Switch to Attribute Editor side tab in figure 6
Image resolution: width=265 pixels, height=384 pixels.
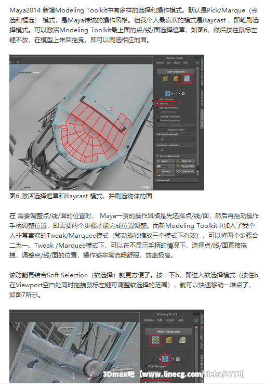(x=202, y=98)
